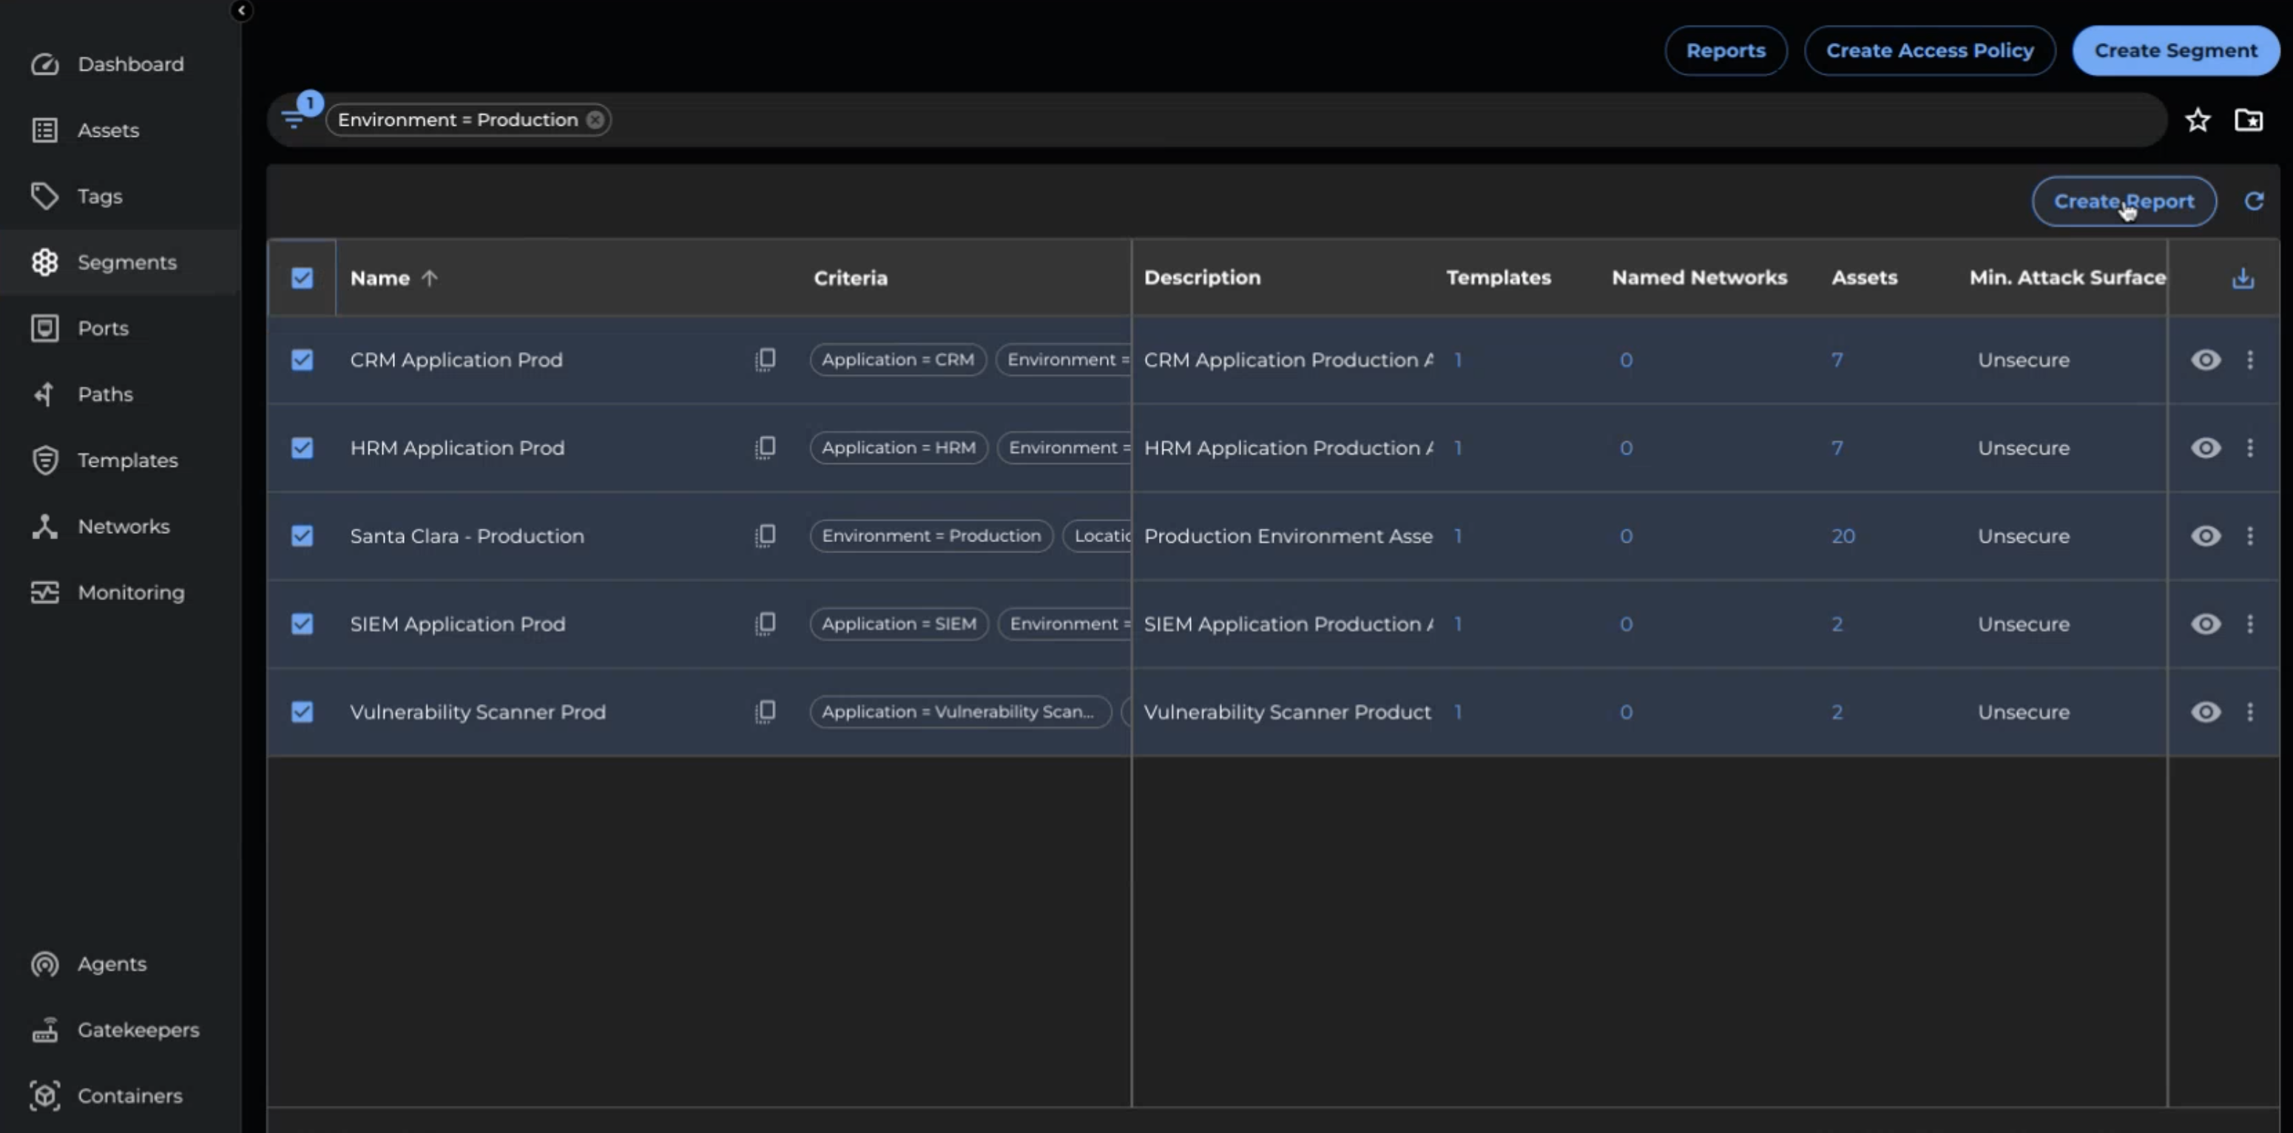Open Templates in the sidebar
Screen dimensions: 2293x1133
127,460
